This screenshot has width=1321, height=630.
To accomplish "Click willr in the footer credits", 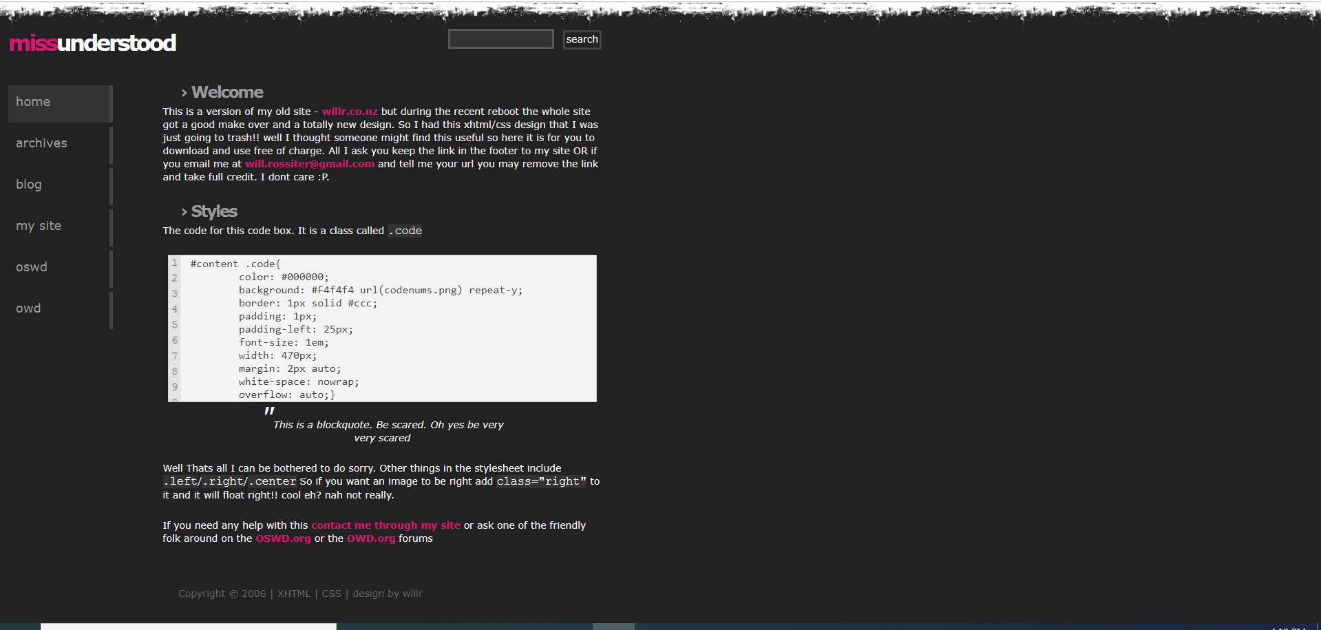I will click(x=412, y=594).
